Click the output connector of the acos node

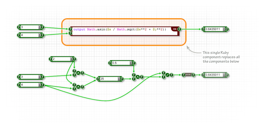(193, 75)
